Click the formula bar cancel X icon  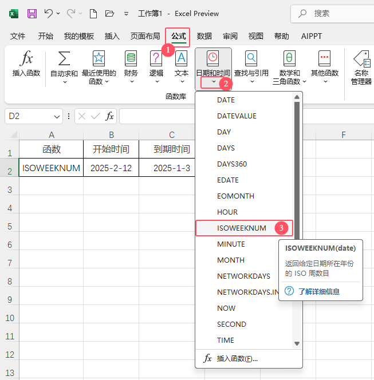(82, 117)
